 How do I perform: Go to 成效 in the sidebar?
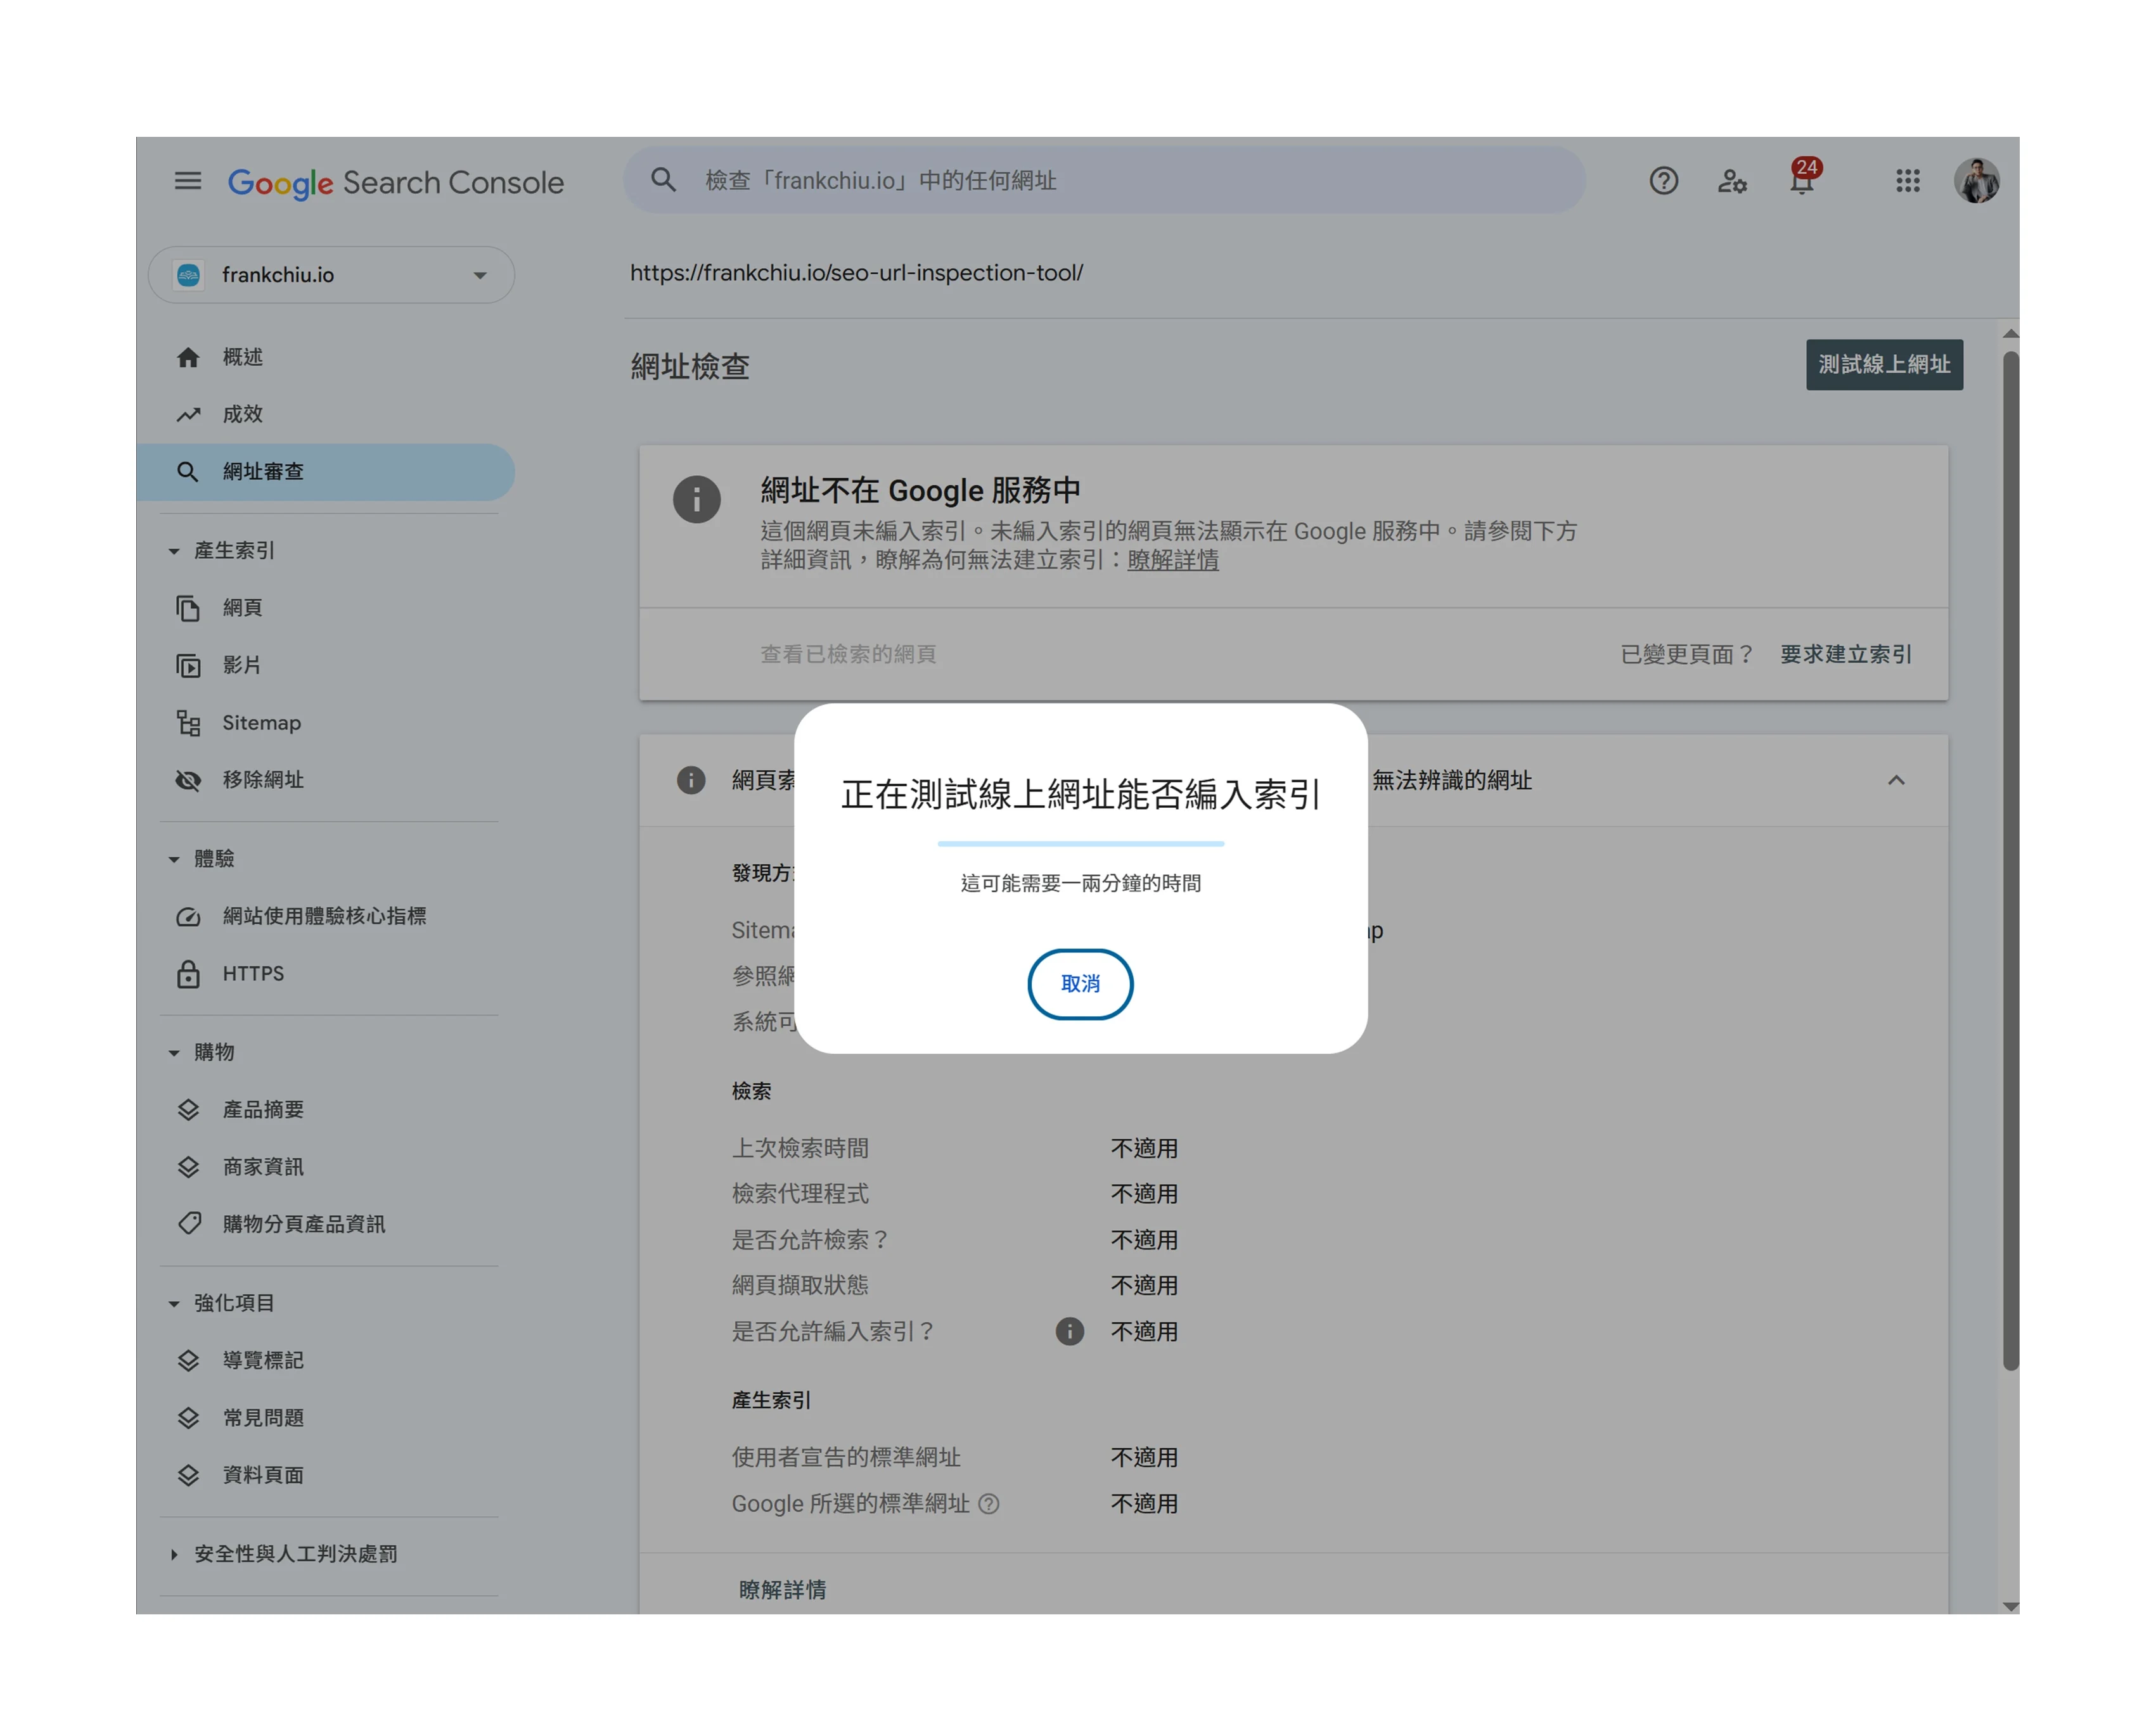coord(243,414)
